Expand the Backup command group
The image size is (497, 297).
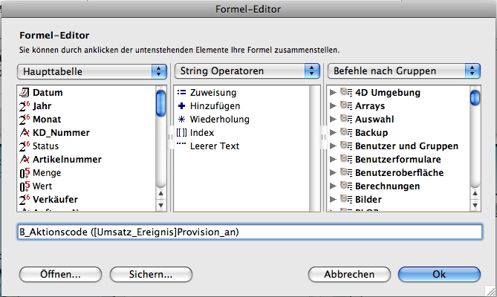coord(332,133)
